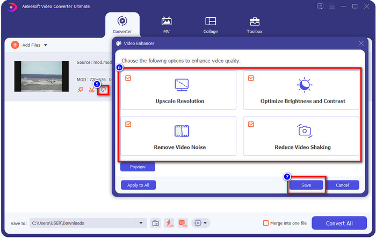Toggle the Reduce Video Shaking checkbox
Viewport: 376px width, 238px height.
(251, 124)
